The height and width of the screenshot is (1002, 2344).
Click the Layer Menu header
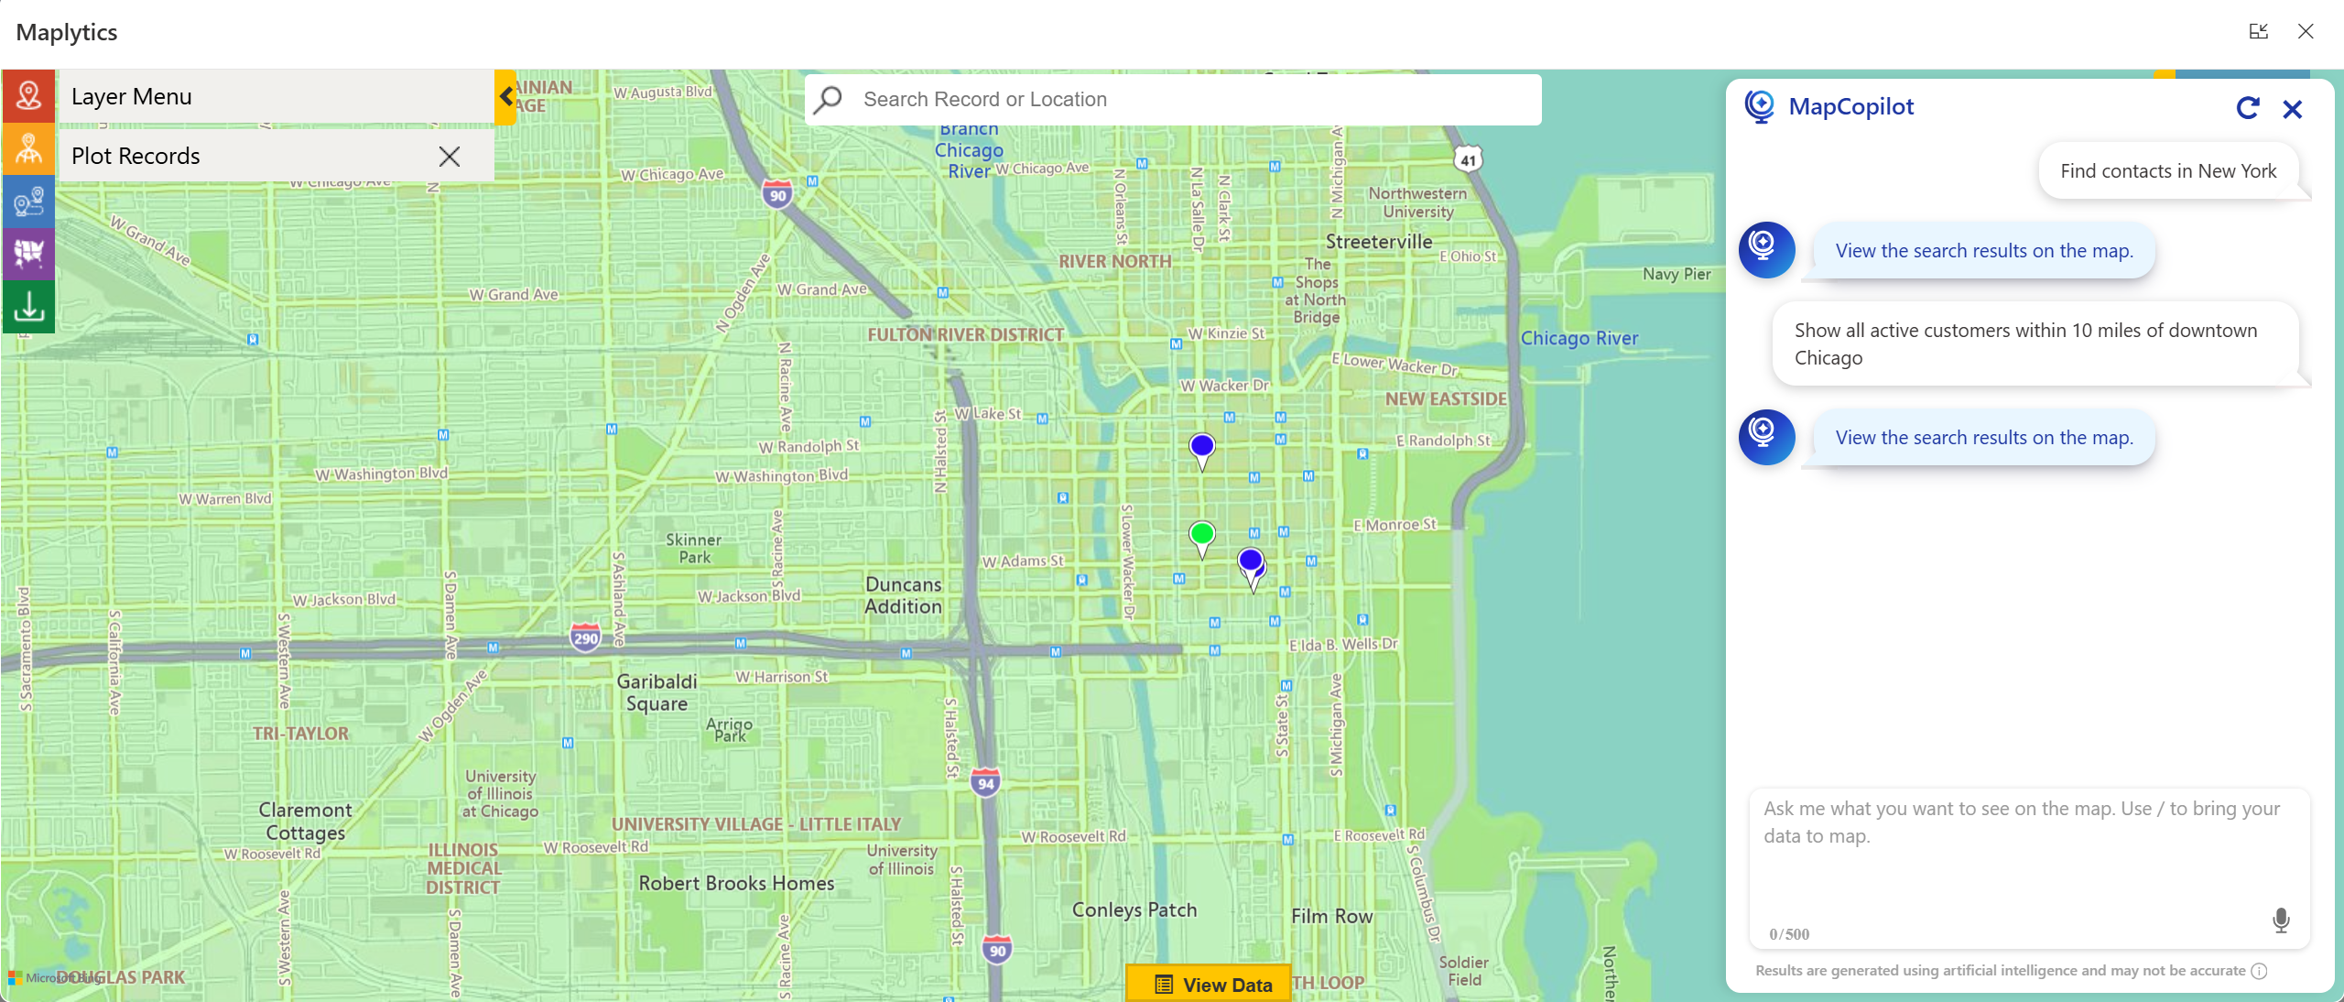[132, 95]
